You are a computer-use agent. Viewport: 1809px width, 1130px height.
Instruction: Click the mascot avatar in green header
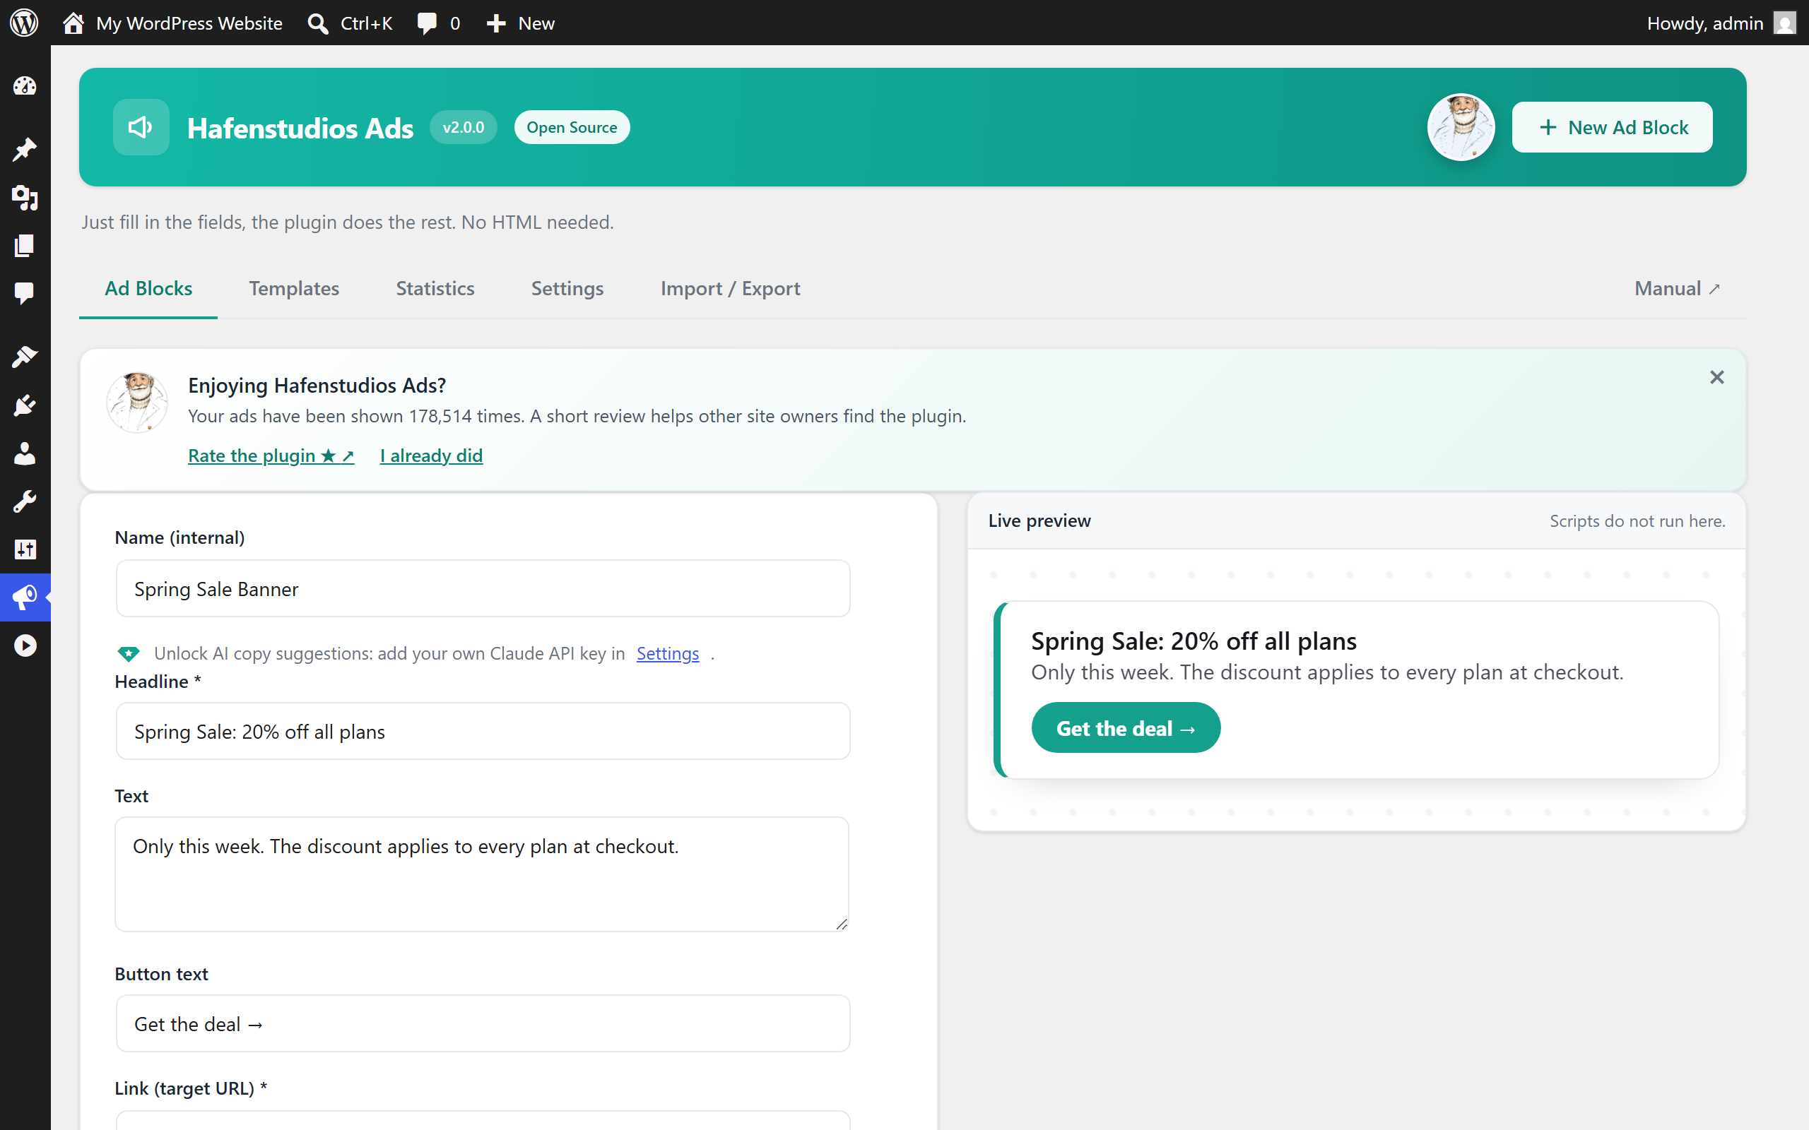1461,127
